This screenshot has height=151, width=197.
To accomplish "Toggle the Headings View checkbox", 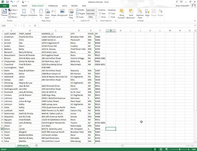I will click(x=109, y=14).
